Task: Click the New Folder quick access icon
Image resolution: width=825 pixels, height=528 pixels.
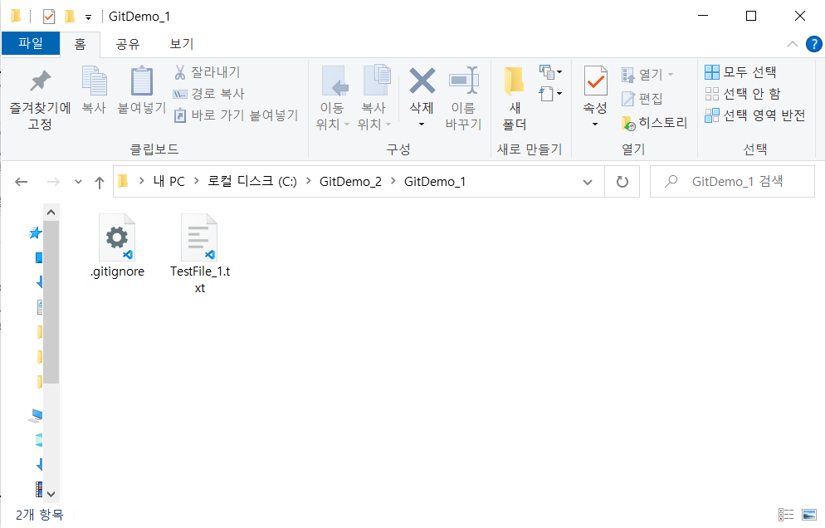Action: pos(70,17)
